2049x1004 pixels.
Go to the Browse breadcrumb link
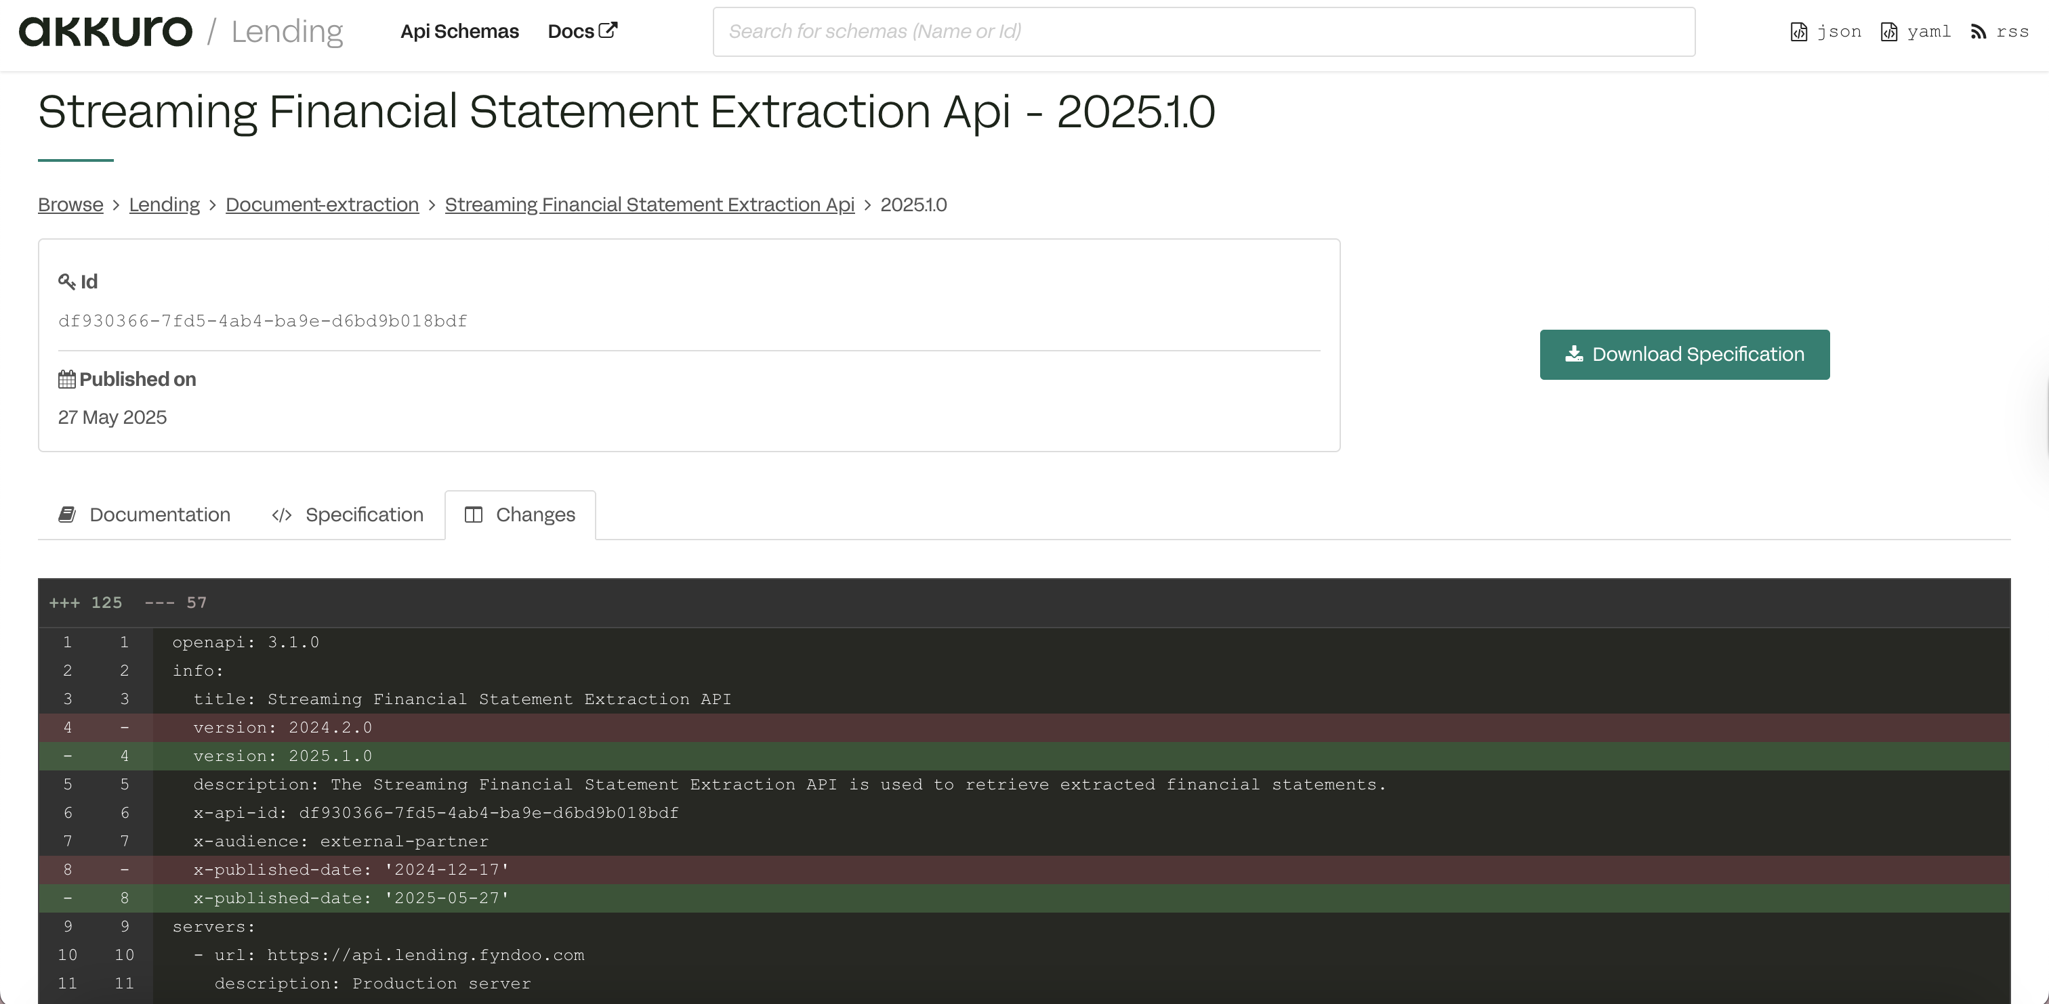click(x=70, y=205)
